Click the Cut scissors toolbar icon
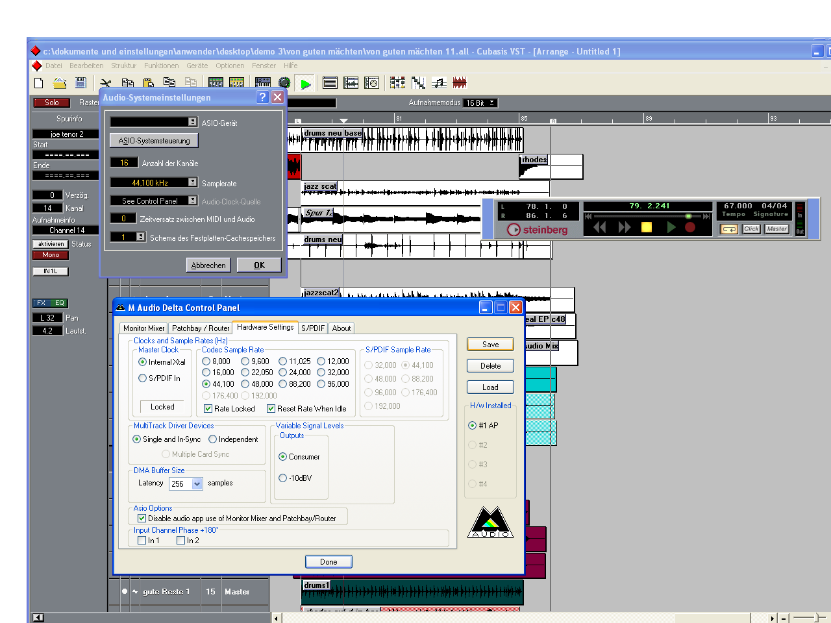831x623 pixels. [106, 83]
